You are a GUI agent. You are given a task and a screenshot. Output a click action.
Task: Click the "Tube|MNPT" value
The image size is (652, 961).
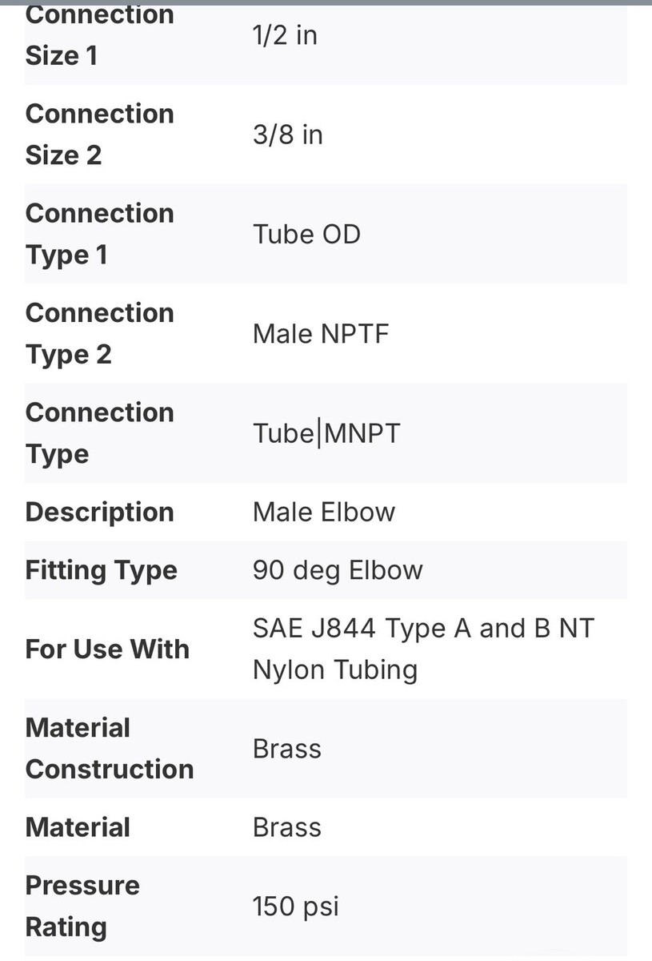pos(326,433)
